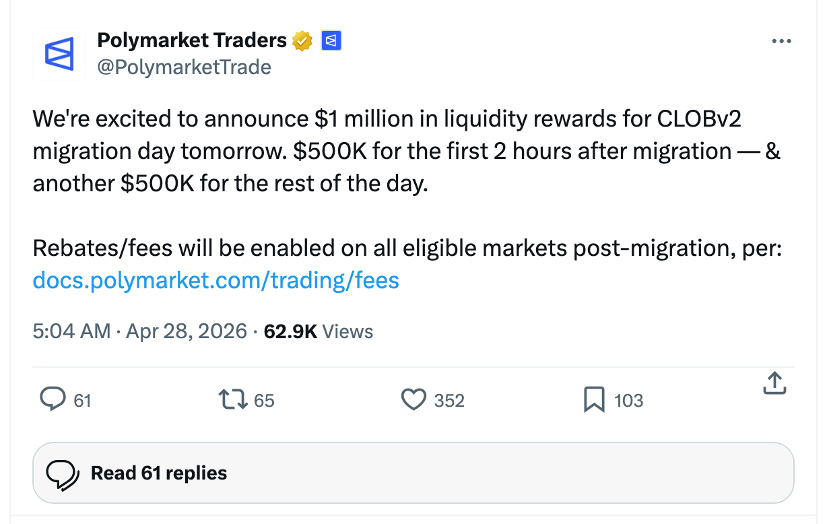Screen dimensions: 827x524
Task: Click the 5:04 AM Apr 28, 2026 timestamp
Action: 139,331
